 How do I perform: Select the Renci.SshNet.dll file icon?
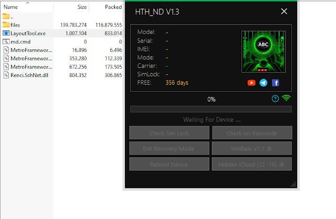(6, 75)
